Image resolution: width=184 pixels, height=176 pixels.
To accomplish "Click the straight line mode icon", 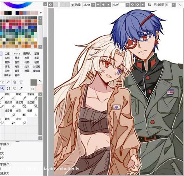I will pos(180,5).
